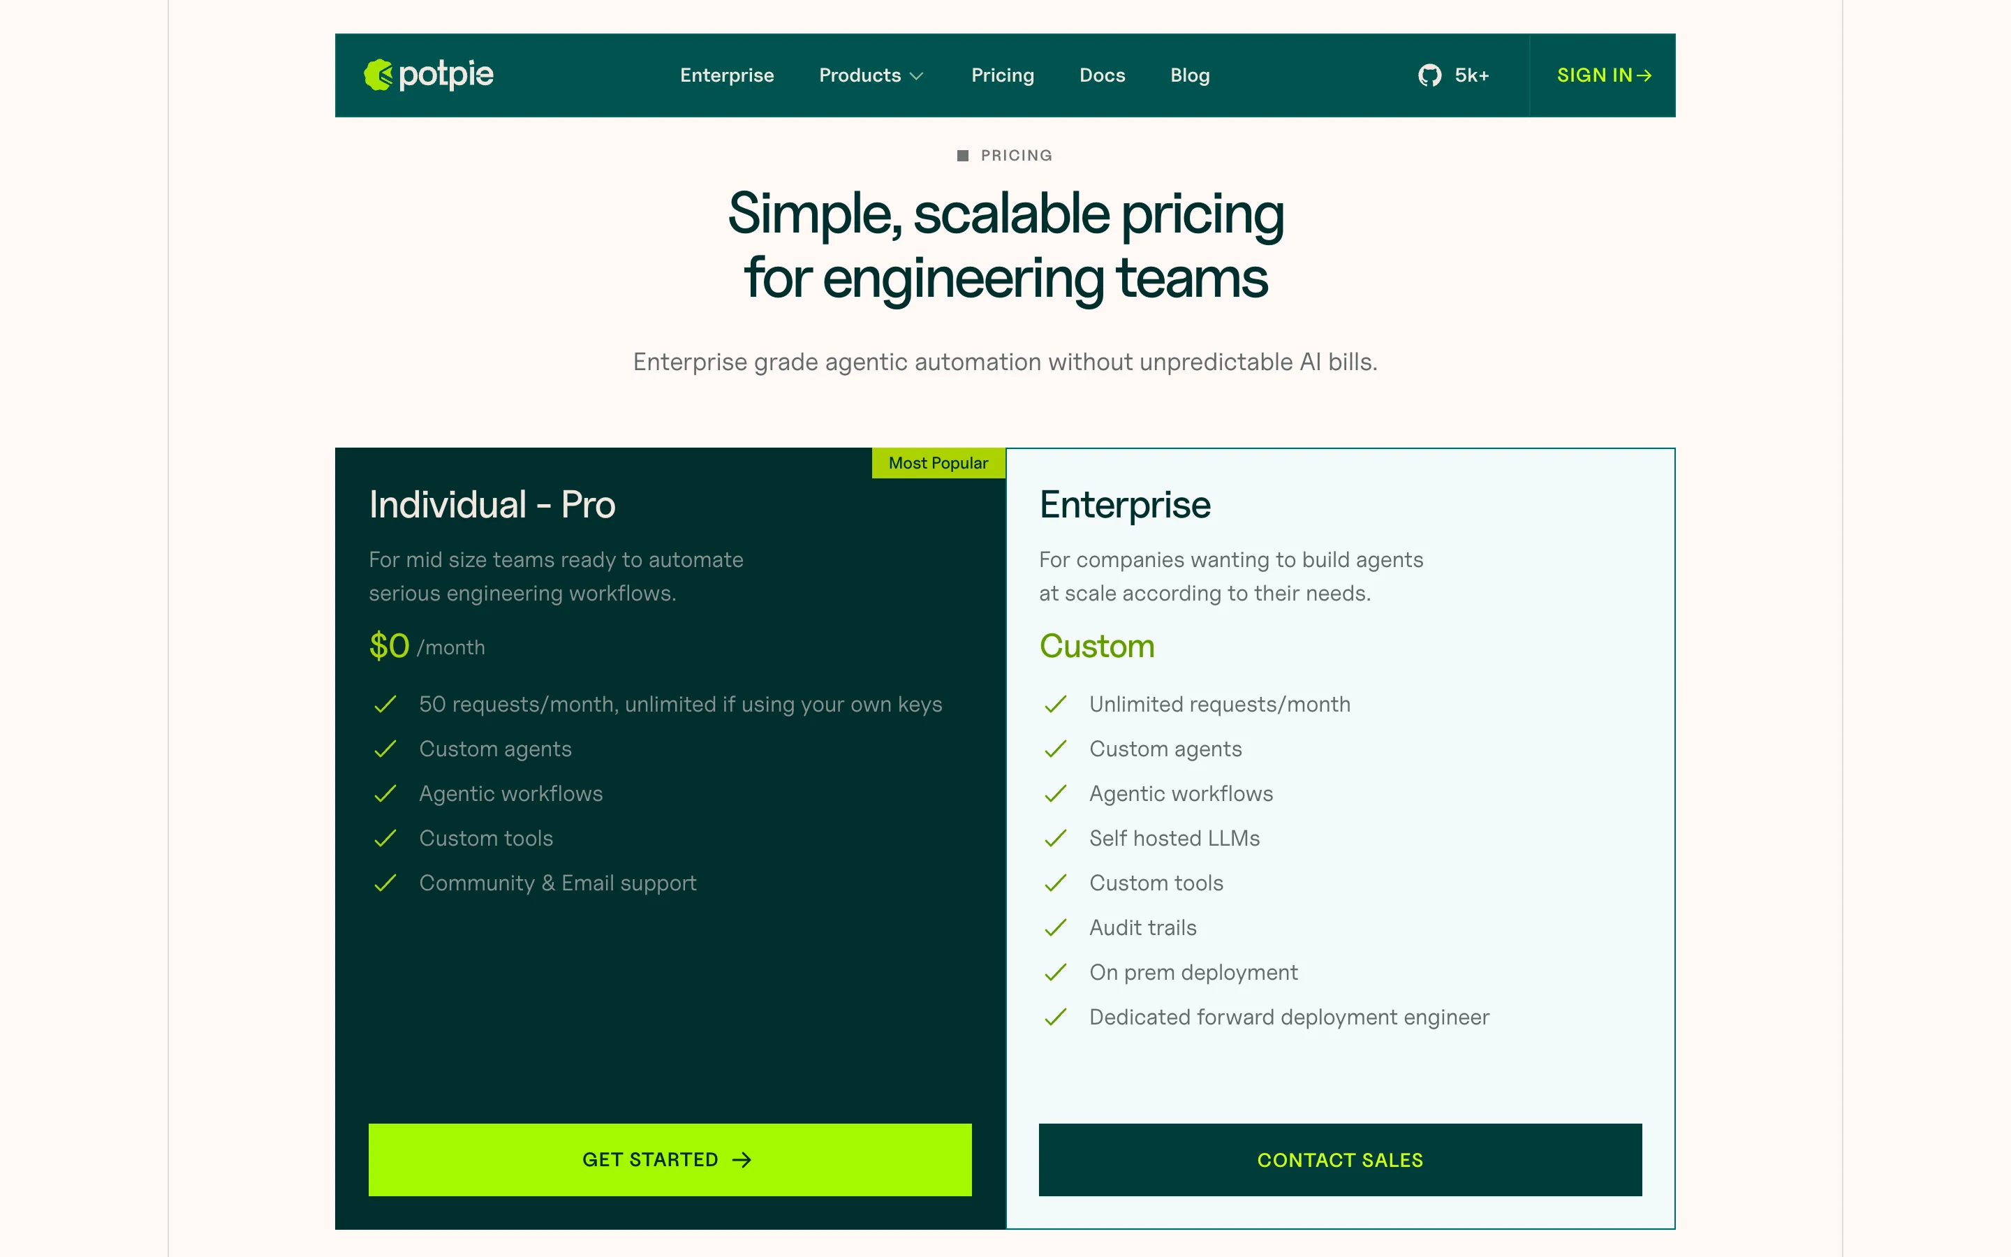Click checkmark beside Unlimited requests/month
2011x1257 pixels.
click(x=1055, y=704)
